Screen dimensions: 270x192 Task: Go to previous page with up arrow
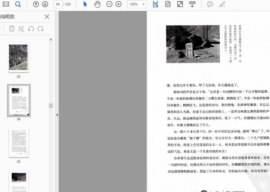[36, 4]
